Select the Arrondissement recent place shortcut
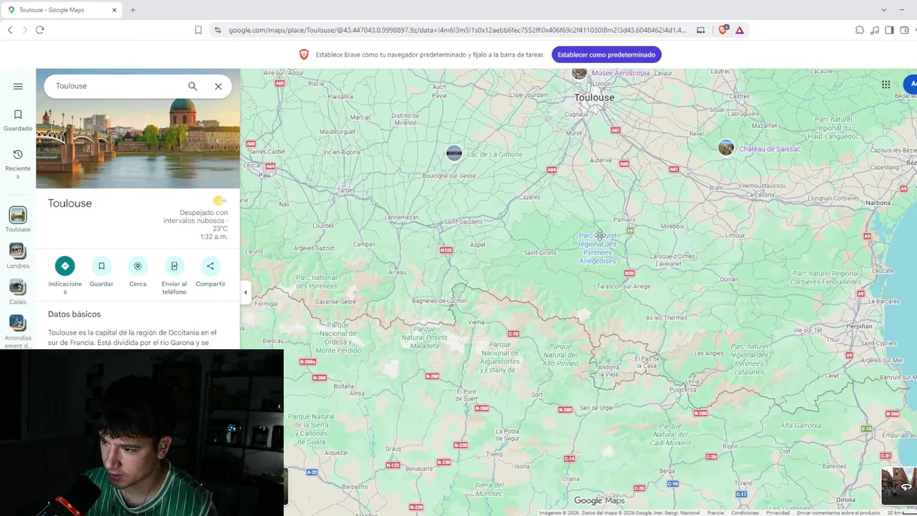Screen dimensions: 917x516 (18, 331)
